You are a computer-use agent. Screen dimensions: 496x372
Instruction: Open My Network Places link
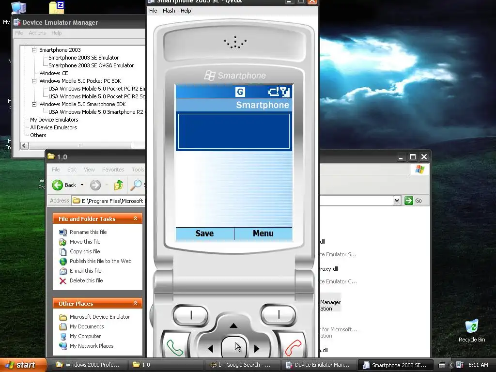[92, 346]
